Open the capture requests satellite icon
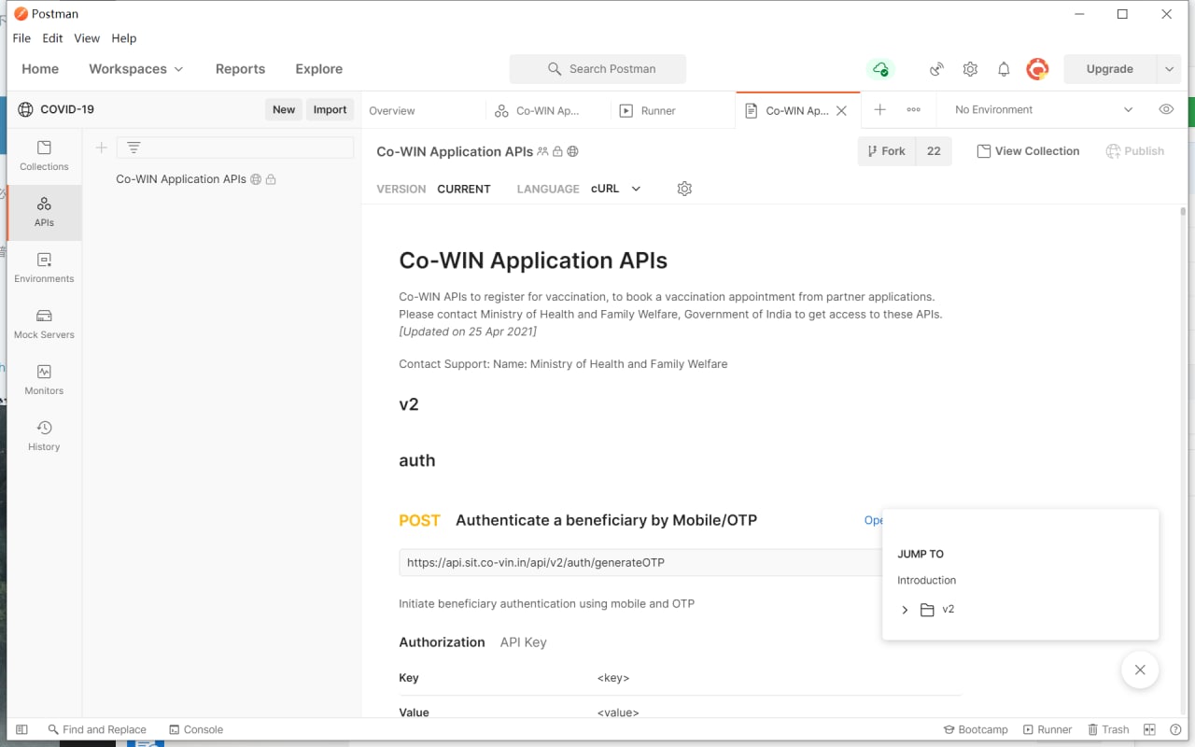This screenshot has width=1195, height=747. click(x=936, y=69)
